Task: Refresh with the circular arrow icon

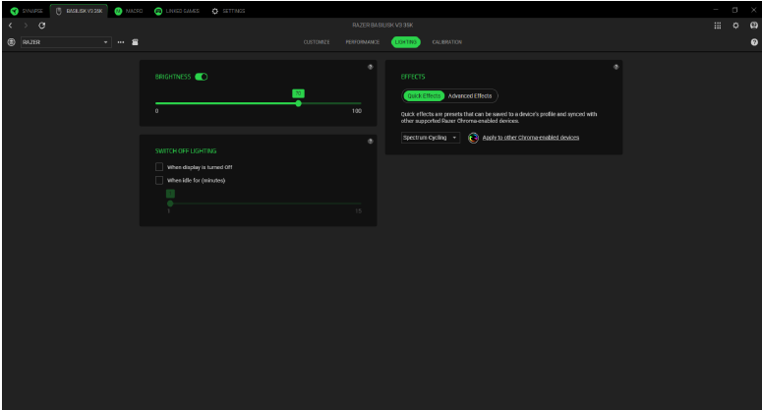Action: coord(42,26)
